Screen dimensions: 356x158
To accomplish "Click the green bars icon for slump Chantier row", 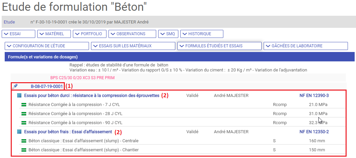I will [24, 150].
